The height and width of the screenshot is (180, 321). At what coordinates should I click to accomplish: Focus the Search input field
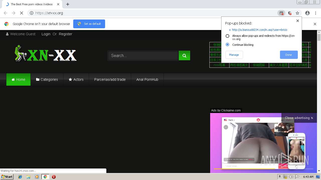pos(143,55)
